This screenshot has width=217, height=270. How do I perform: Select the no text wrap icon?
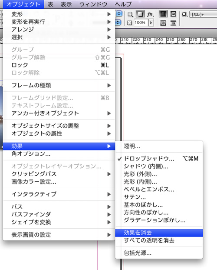[x=163, y=14]
